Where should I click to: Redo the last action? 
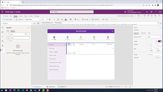point(148,16)
